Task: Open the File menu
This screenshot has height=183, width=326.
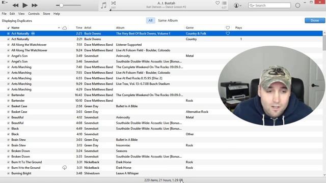Action: (4, 14)
